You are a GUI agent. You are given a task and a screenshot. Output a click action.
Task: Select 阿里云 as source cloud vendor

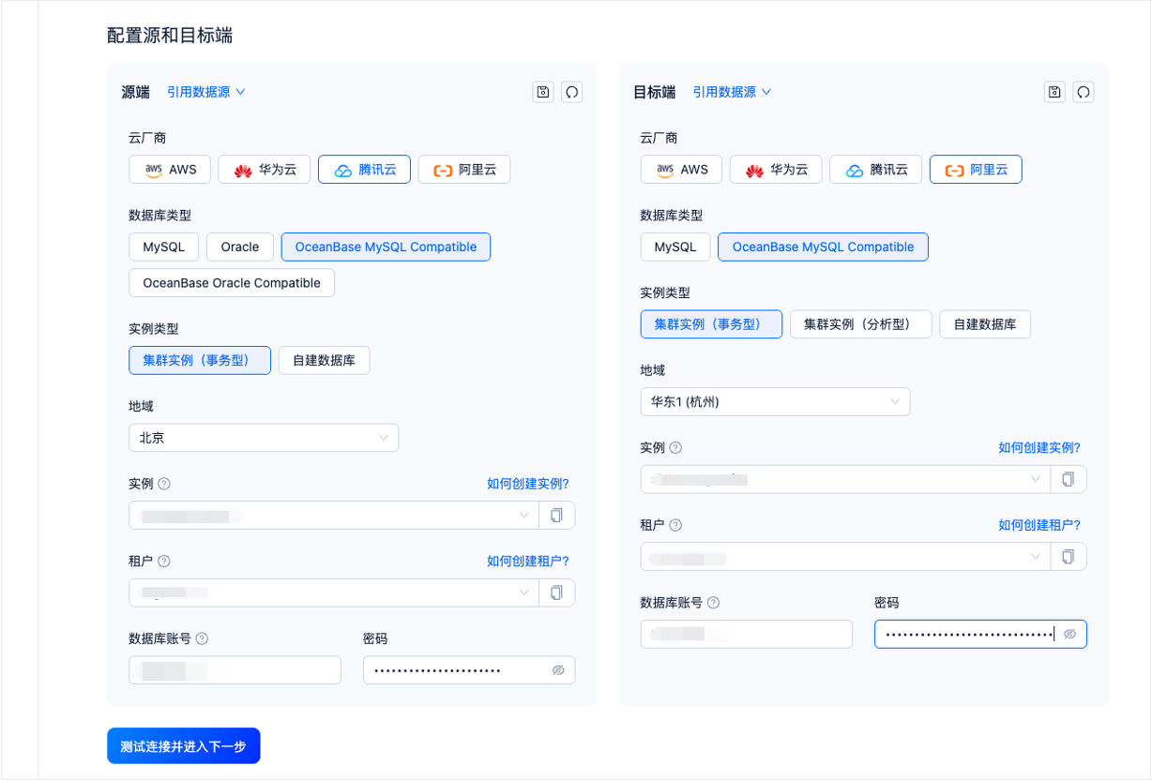(464, 170)
